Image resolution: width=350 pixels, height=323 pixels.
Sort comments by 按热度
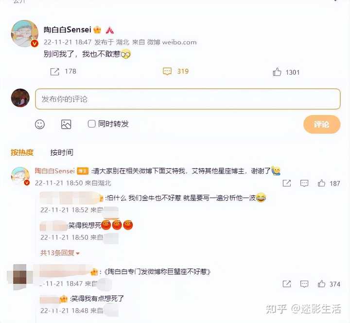click(x=22, y=152)
